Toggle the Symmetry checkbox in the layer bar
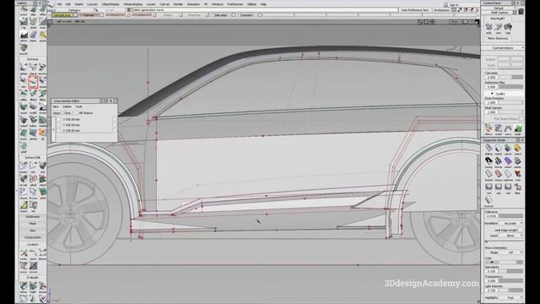 [x=260, y=15]
